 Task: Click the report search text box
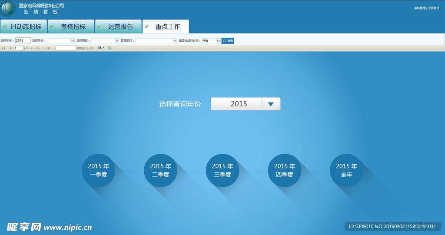[66, 48]
